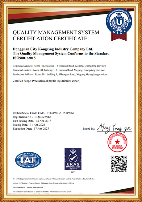Click the Unified Social Credit Code '91441900551651192M'
142x202 pixels.
[x=60, y=113]
